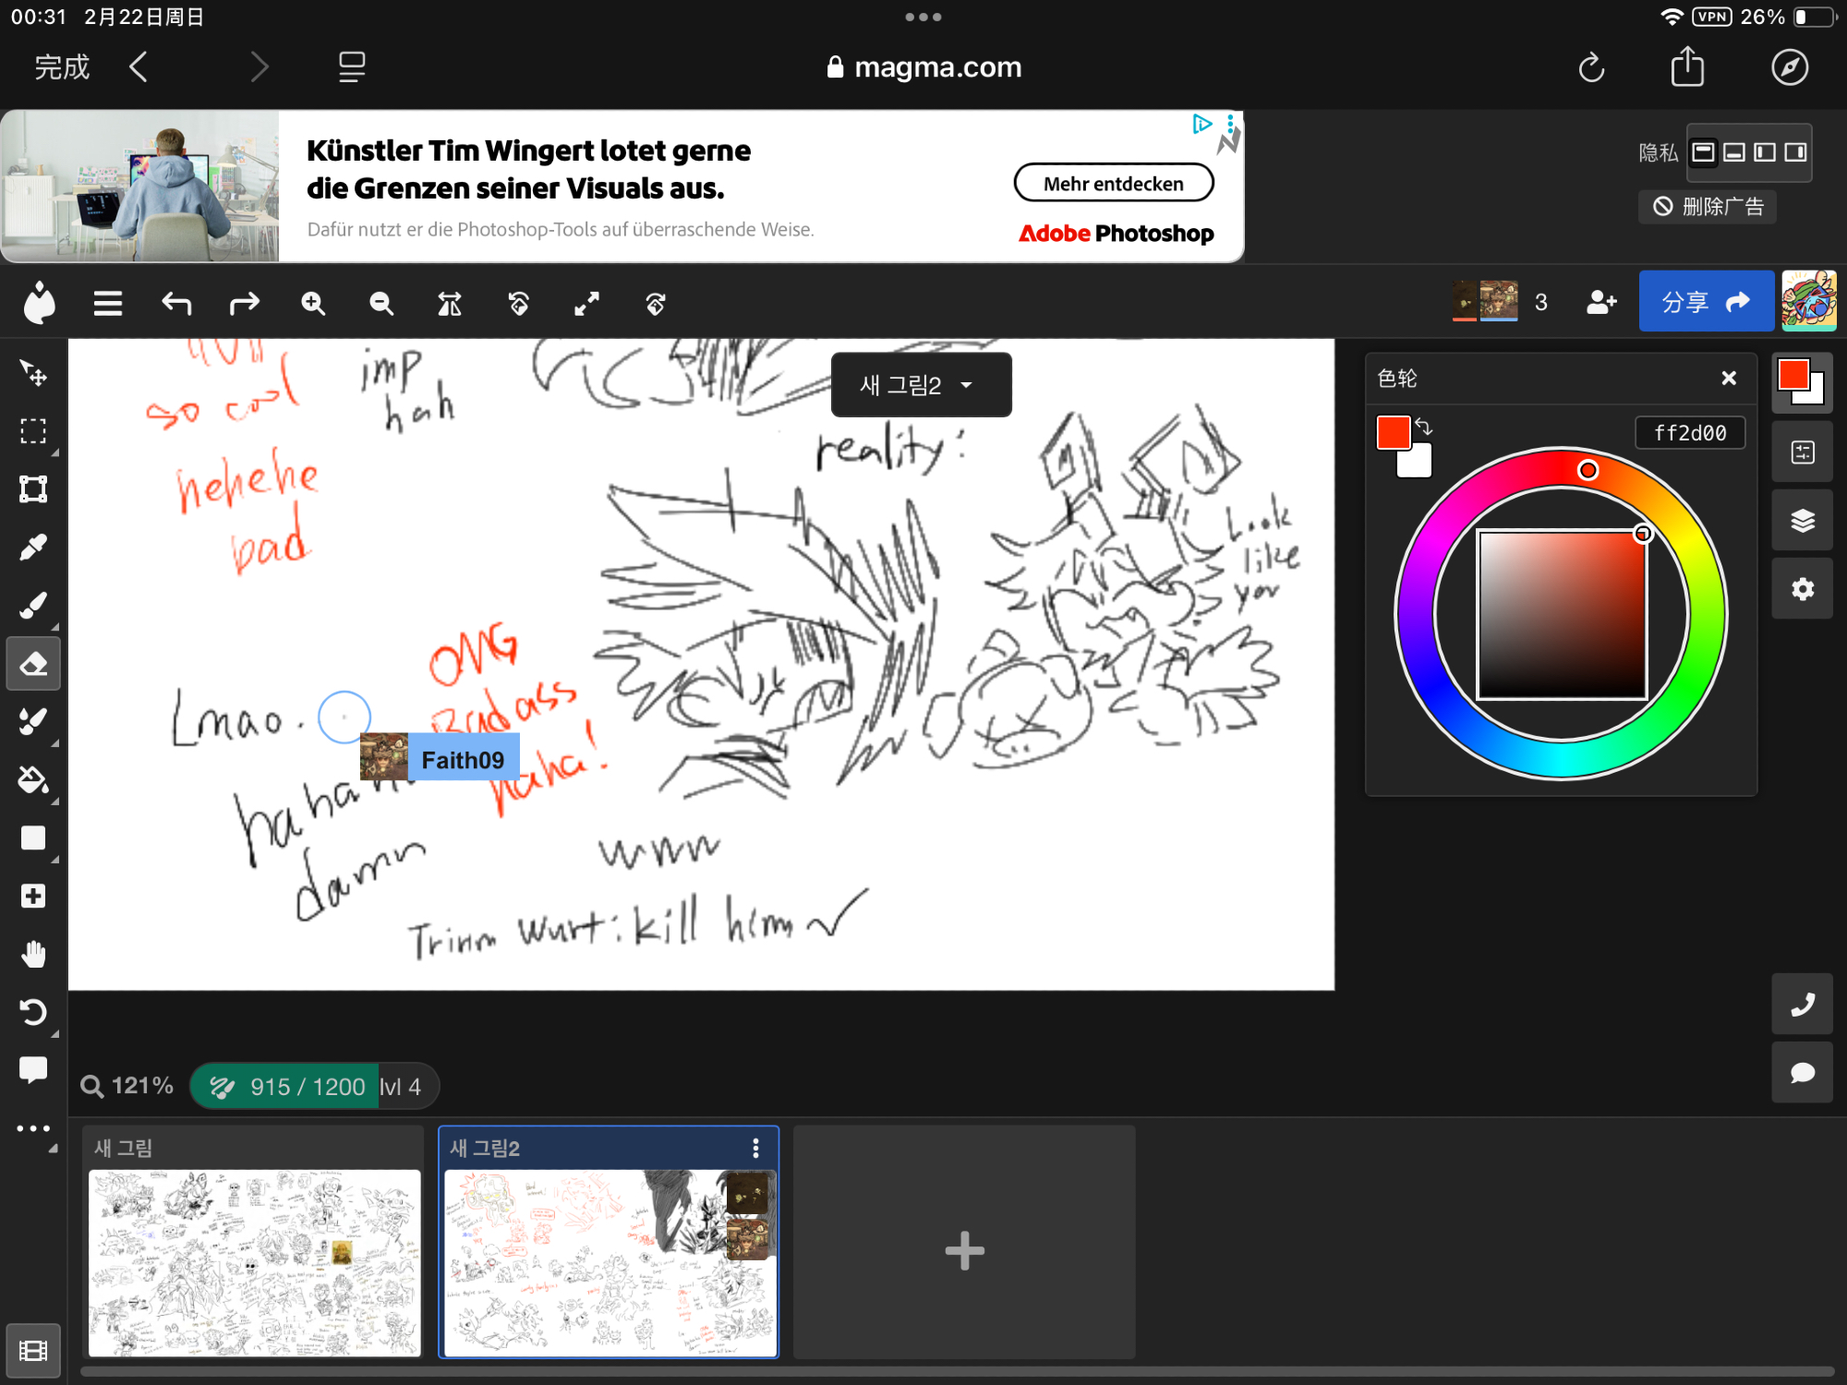The width and height of the screenshot is (1847, 1385).
Task: Toggle fullscreen expand arrows
Action: point(586,304)
